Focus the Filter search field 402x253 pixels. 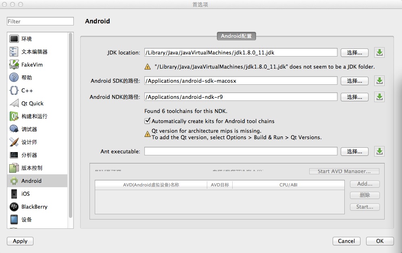(40, 21)
